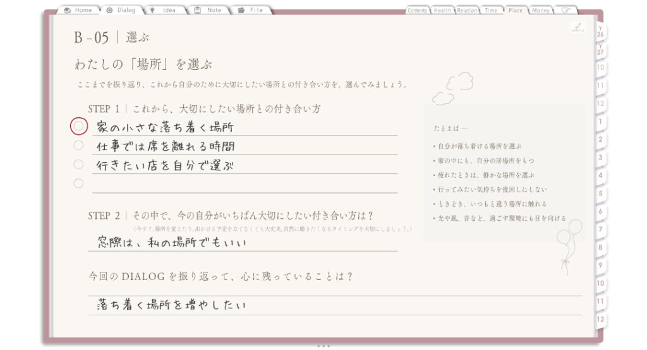
Task: Click the empty fourth STEP 1 line
Action: pyautogui.click(x=245, y=184)
